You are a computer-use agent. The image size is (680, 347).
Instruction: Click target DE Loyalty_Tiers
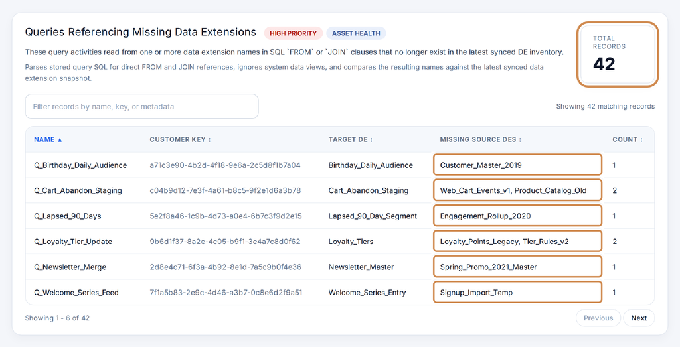[351, 242]
